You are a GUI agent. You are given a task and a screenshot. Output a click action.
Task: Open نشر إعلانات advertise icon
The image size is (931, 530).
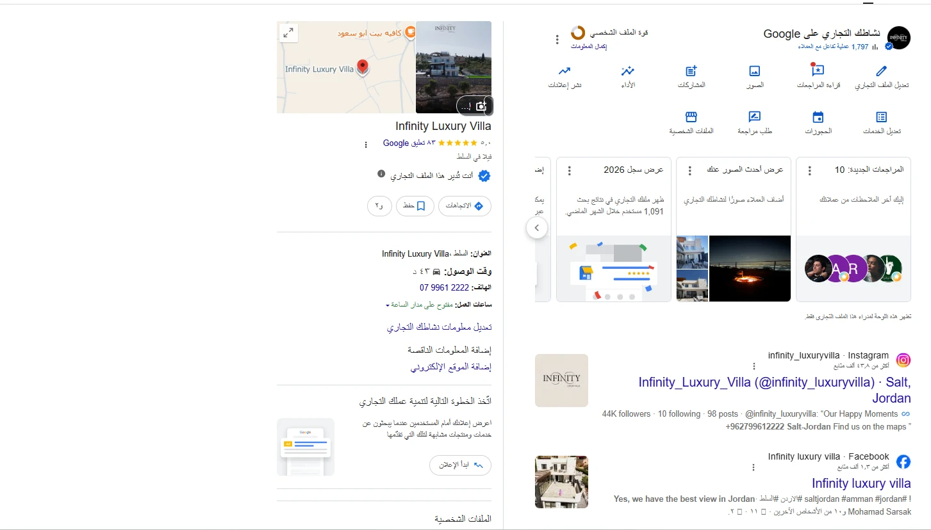[x=564, y=71]
